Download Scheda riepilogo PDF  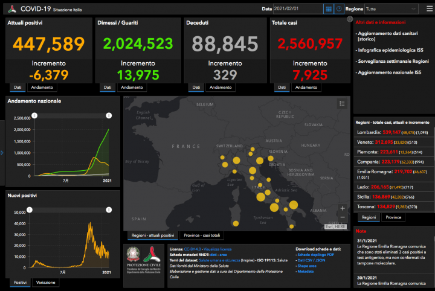point(316,255)
